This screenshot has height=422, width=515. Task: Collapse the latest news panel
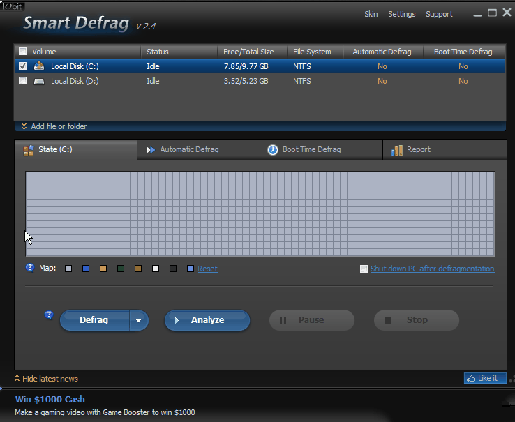(x=46, y=379)
